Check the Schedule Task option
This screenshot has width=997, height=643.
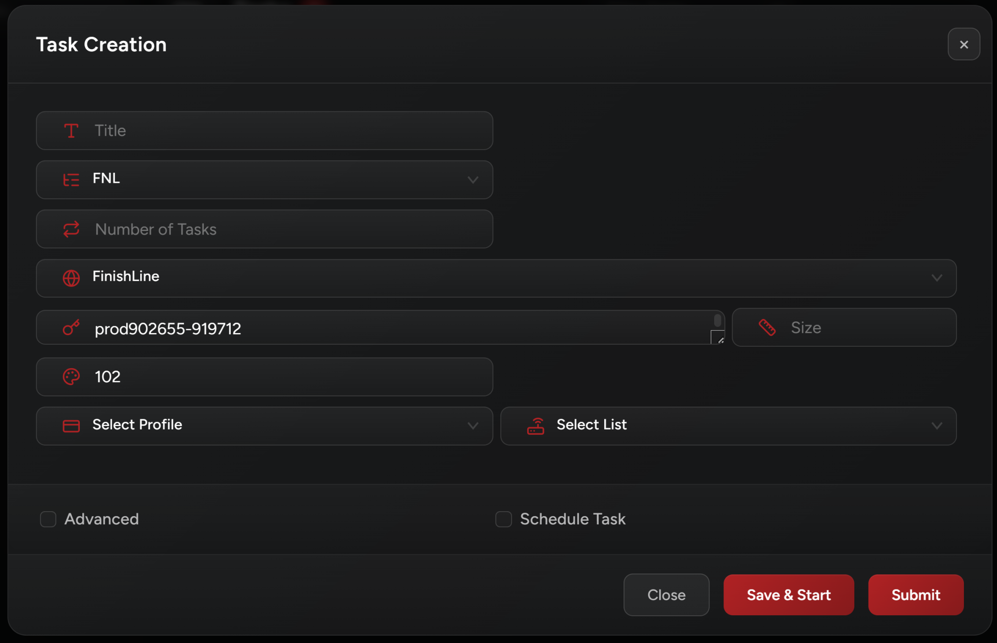[503, 519]
